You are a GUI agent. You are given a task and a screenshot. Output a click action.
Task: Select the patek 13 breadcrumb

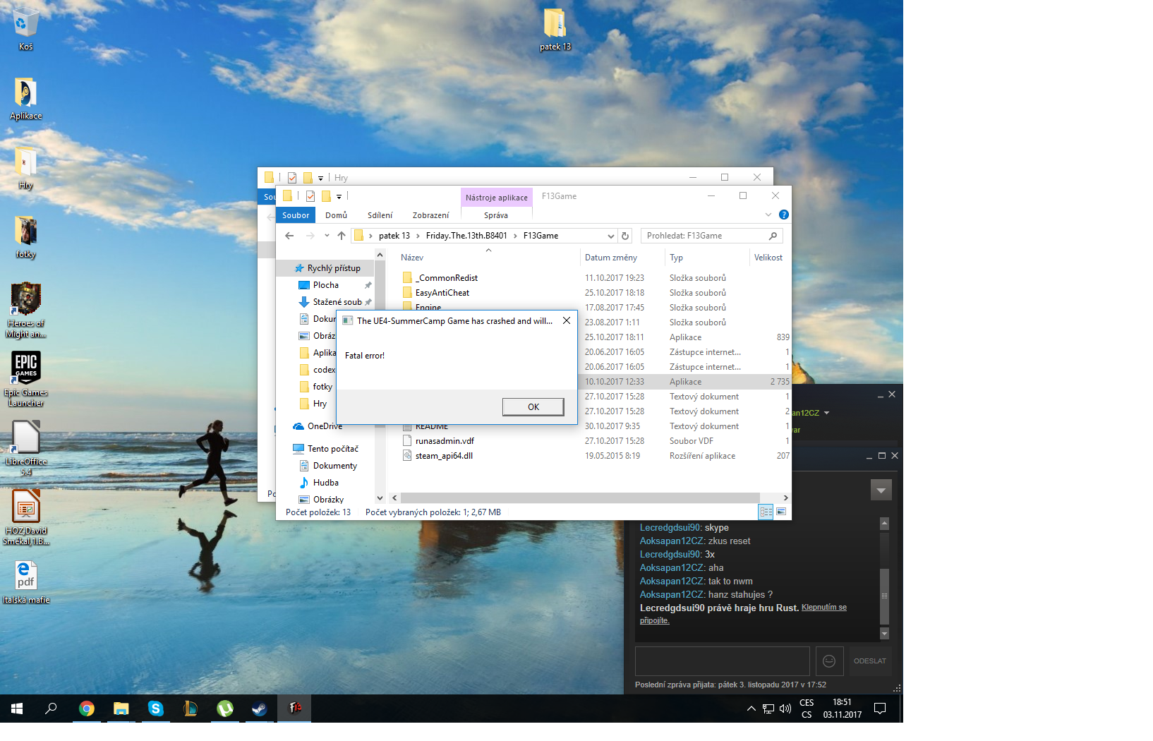click(394, 236)
